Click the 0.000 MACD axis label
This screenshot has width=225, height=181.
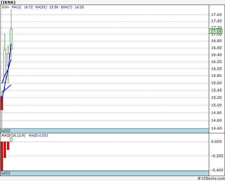(x=216, y=142)
